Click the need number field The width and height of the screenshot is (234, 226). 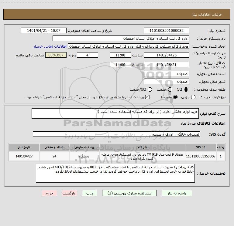click(x=167, y=31)
